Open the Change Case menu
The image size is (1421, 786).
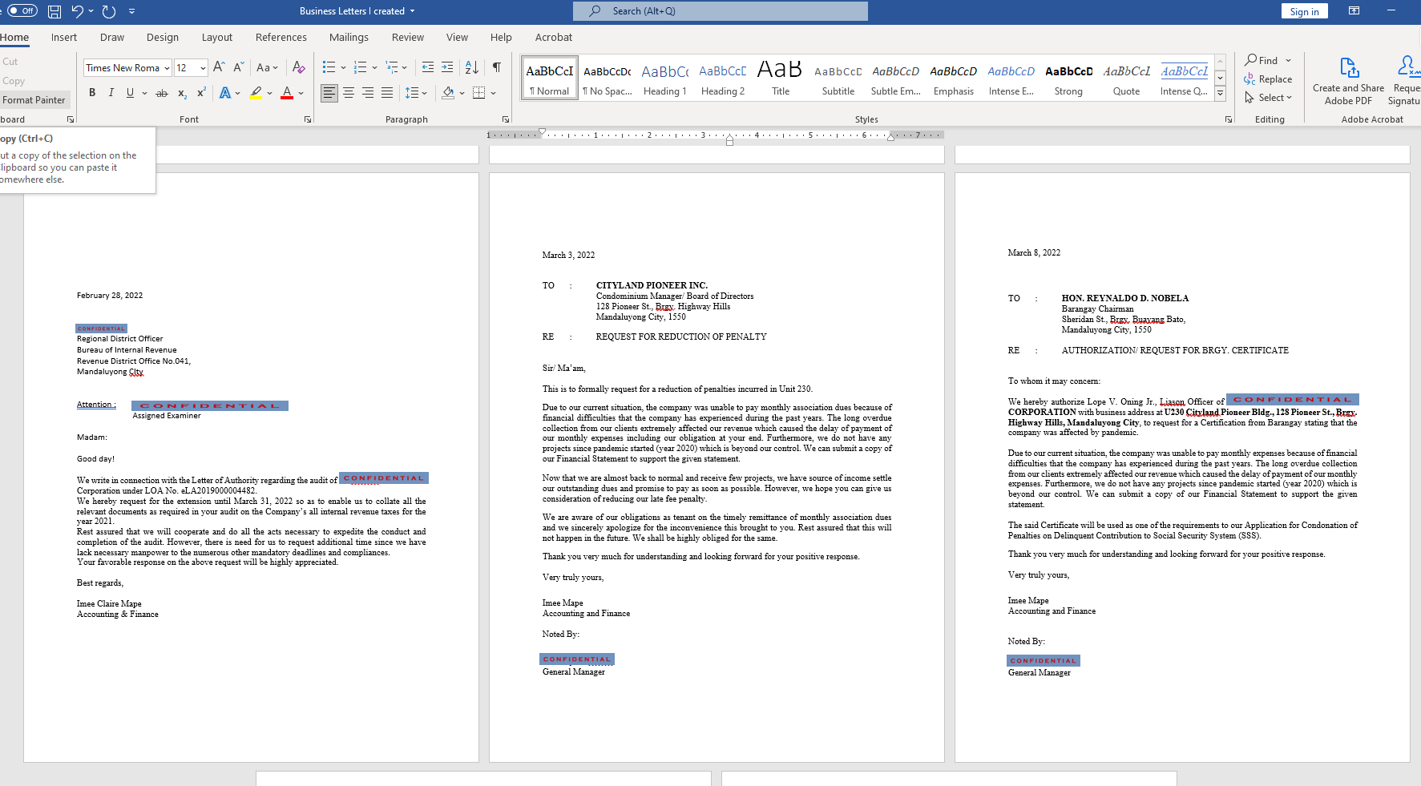267,68
